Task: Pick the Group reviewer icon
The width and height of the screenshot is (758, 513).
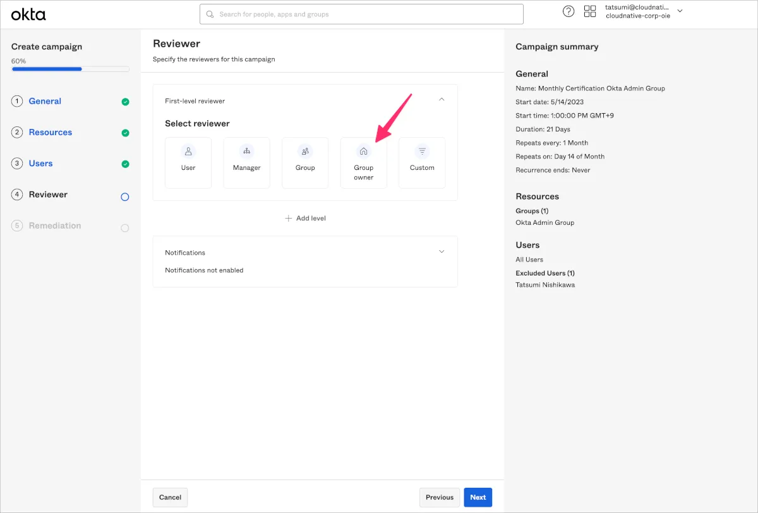Action: pos(305,152)
